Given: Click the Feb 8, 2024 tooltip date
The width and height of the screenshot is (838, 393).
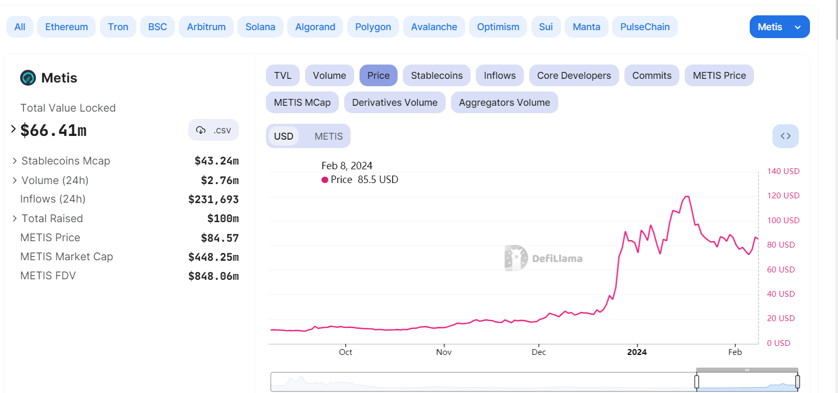Looking at the screenshot, I should coord(347,166).
